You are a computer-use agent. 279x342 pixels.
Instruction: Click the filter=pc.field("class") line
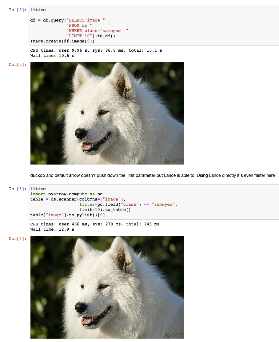128,205
